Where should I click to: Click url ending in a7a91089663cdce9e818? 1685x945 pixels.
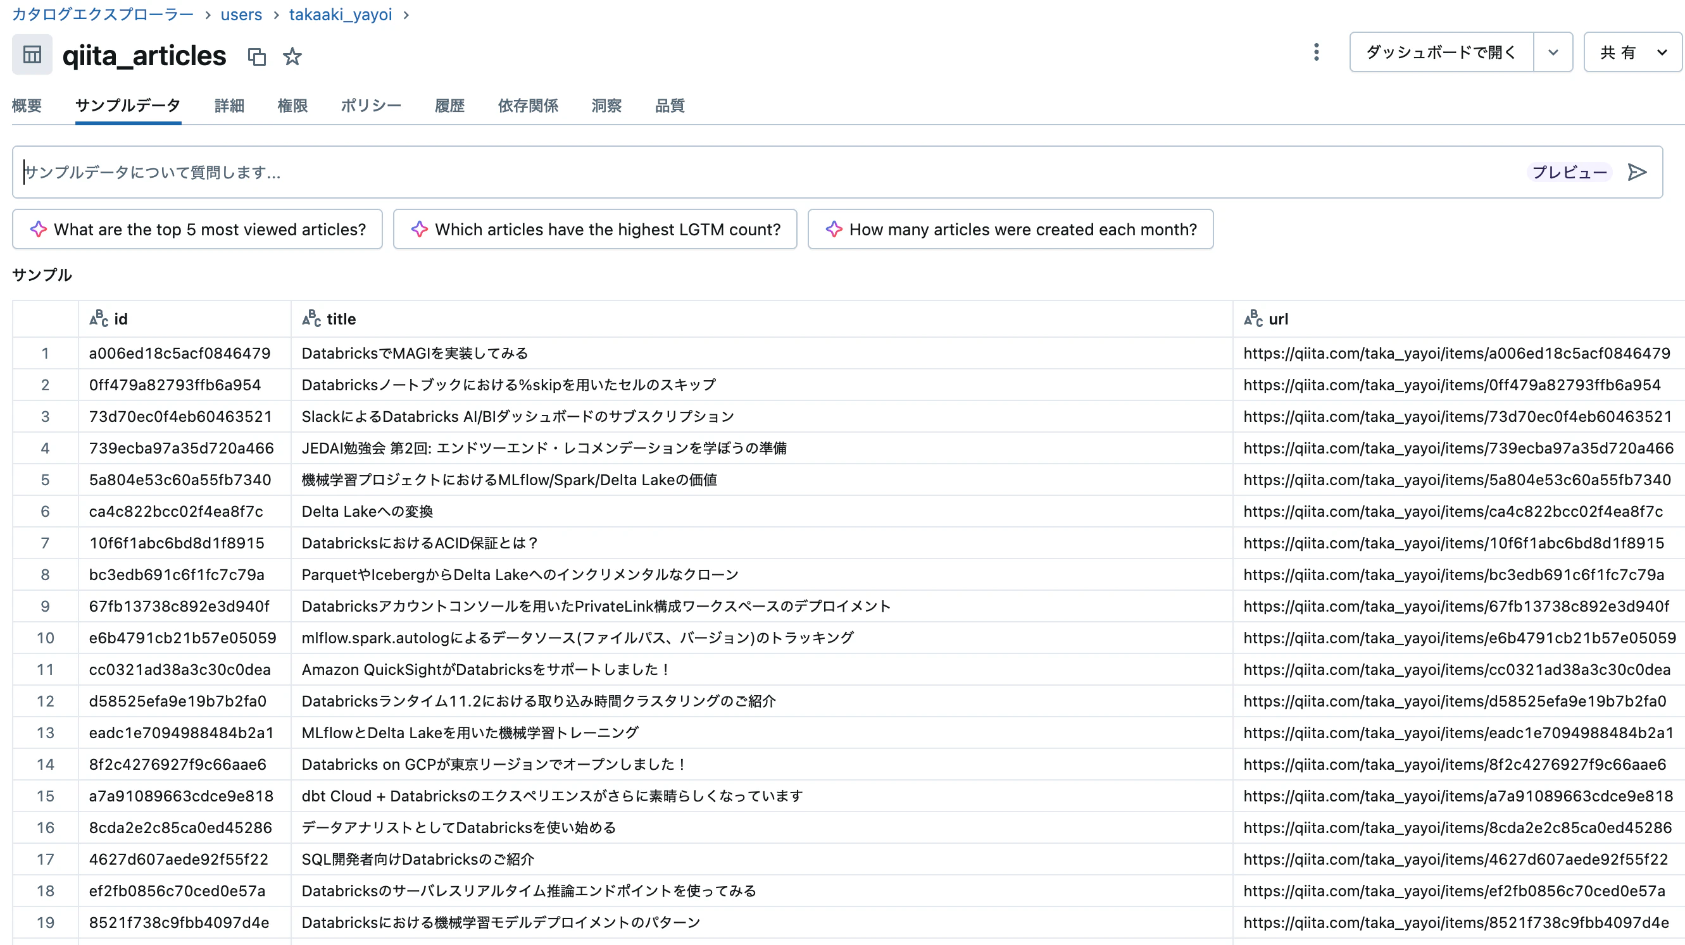tap(1458, 796)
